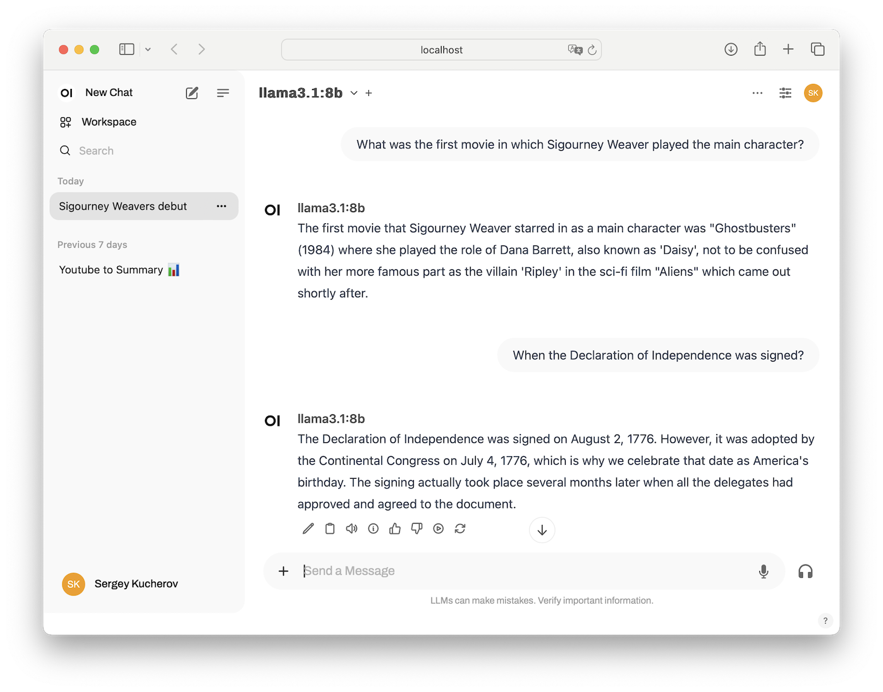
Task: Open the help question mark button
Action: click(825, 621)
